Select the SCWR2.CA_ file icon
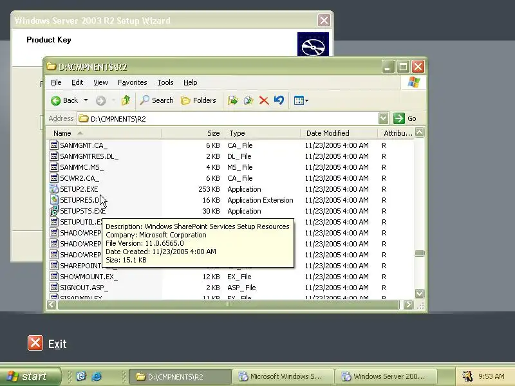The image size is (515, 386). 54,178
